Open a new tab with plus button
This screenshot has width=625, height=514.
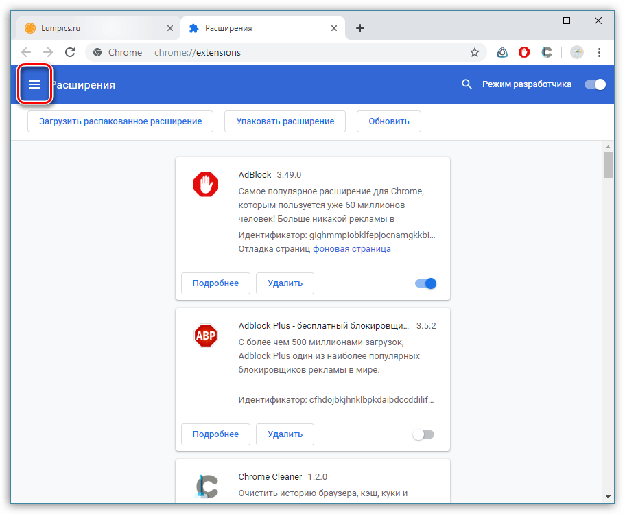(360, 28)
